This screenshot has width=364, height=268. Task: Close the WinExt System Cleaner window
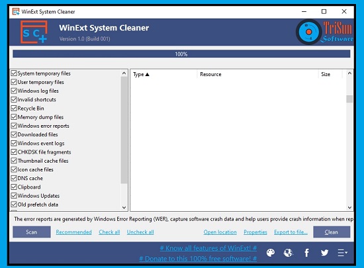(x=344, y=12)
